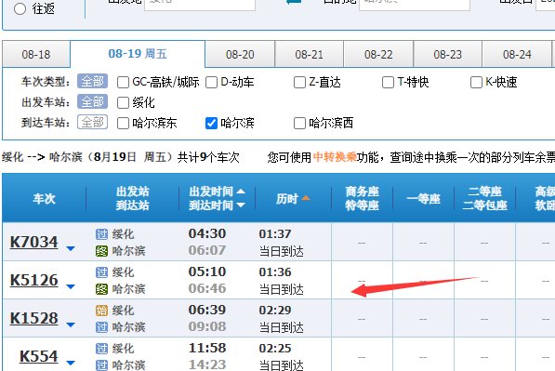This screenshot has width=555, height=371.
Task: Sort ascending by 出发时间 up arrow
Action: pos(241,192)
